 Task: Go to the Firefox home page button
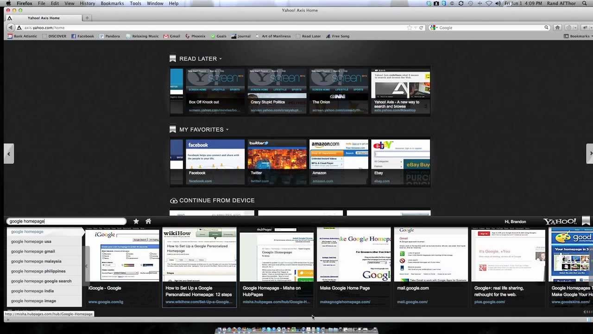(558, 28)
